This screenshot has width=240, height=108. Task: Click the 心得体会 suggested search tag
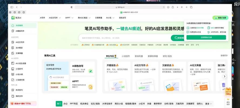coord(86,45)
